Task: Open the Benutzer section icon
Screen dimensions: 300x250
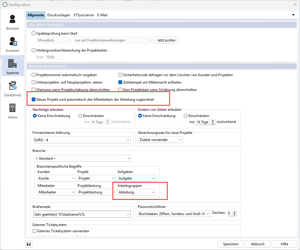Action: [x=12, y=19]
